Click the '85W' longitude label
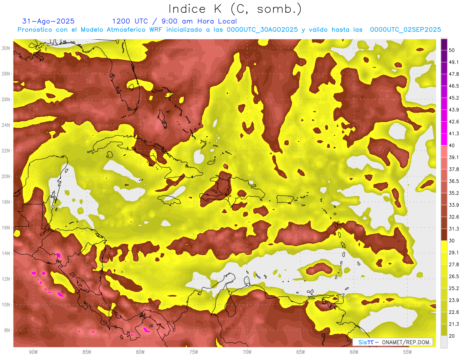 [87, 352]
